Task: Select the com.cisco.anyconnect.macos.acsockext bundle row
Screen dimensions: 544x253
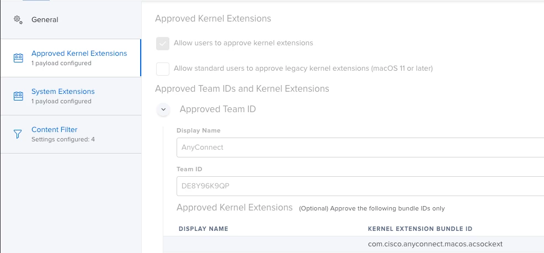Action: (354, 244)
